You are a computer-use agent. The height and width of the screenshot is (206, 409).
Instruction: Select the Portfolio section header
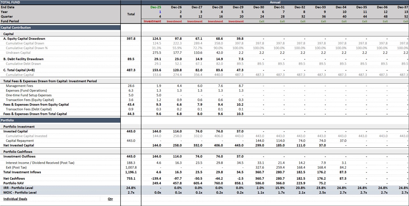(x=60, y=120)
